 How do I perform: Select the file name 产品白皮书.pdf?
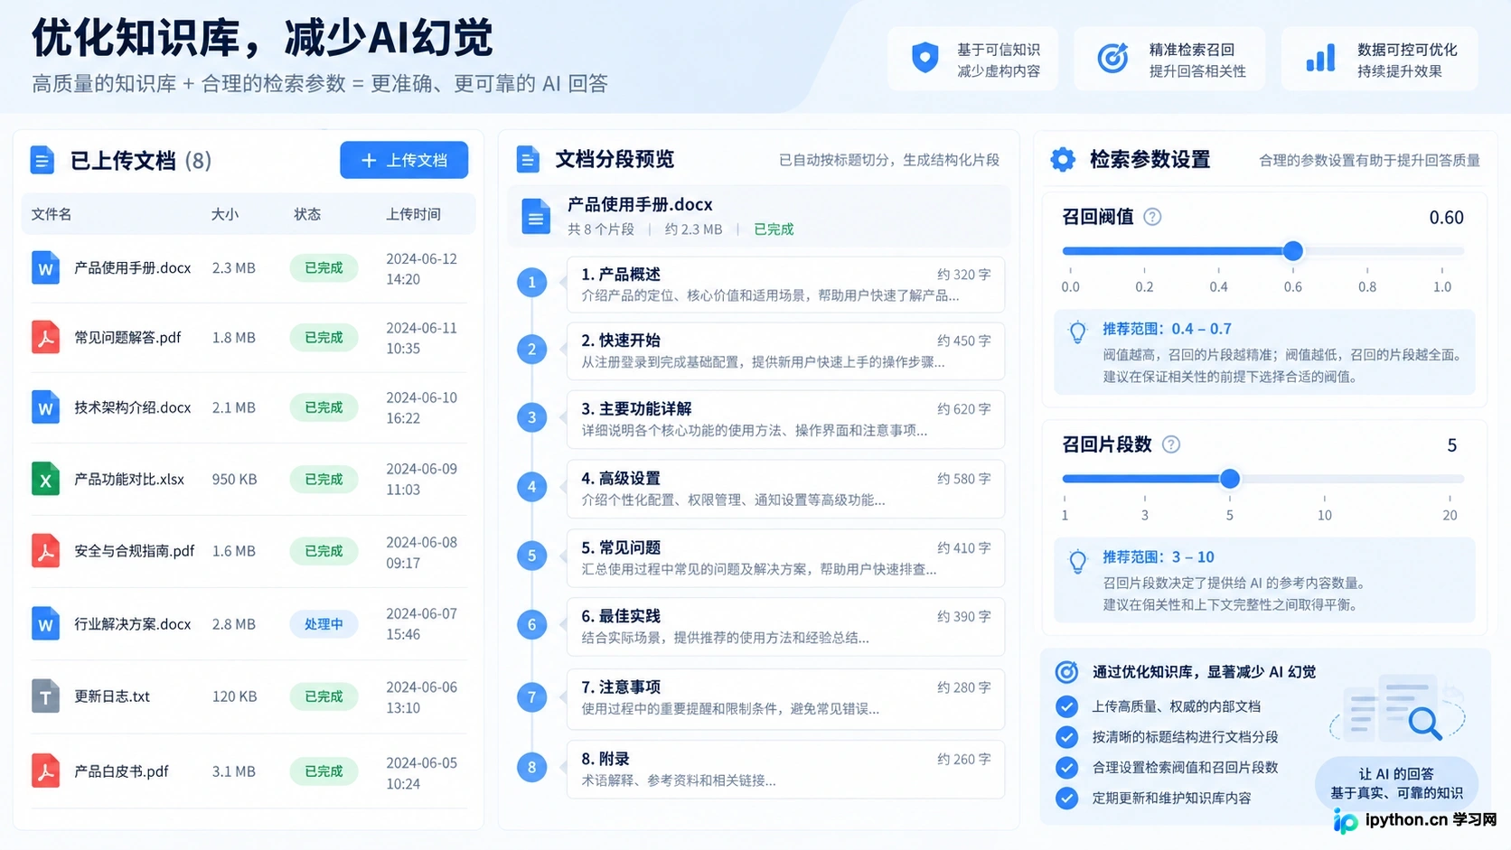pyautogui.click(x=121, y=771)
